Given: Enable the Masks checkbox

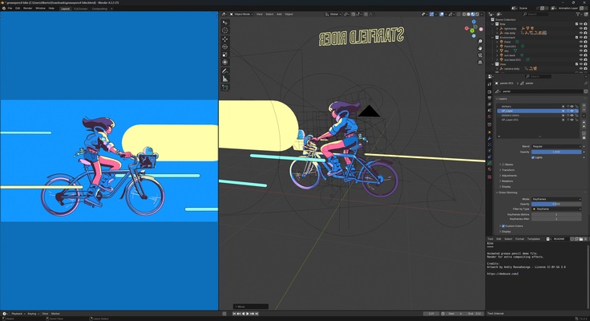Looking at the screenshot, I should [503, 165].
